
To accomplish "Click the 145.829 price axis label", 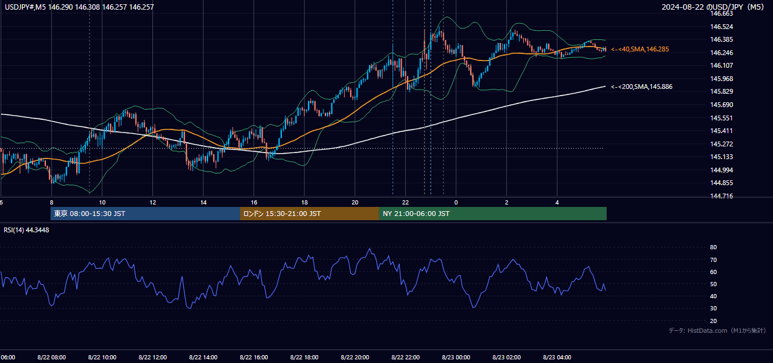I will pyautogui.click(x=722, y=91).
